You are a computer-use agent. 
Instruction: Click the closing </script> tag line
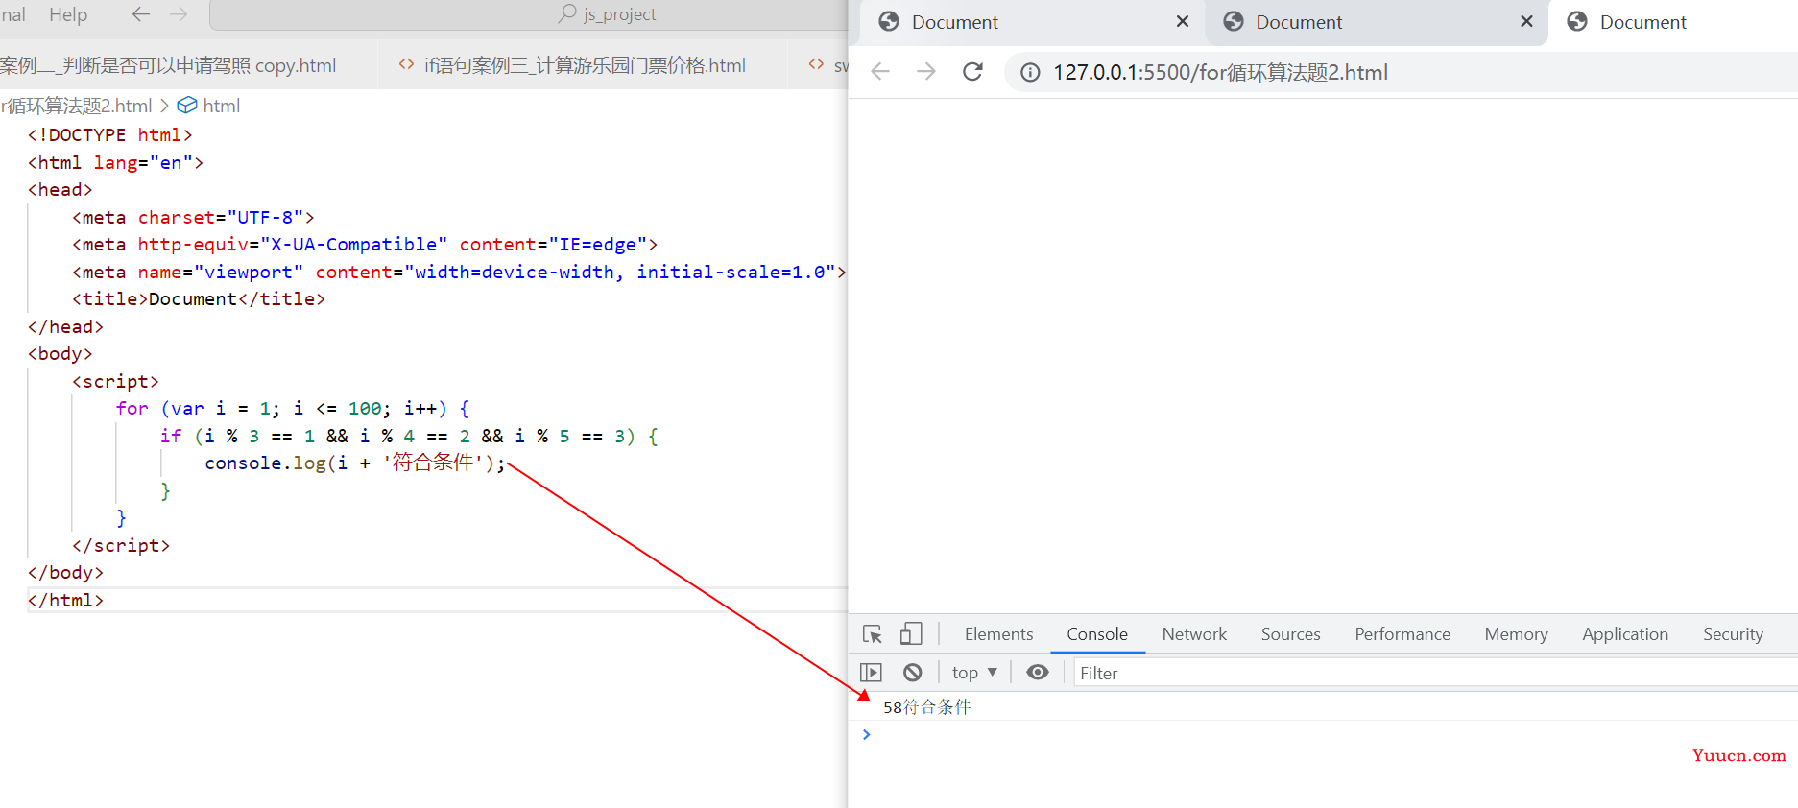pyautogui.click(x=121, y=546)
